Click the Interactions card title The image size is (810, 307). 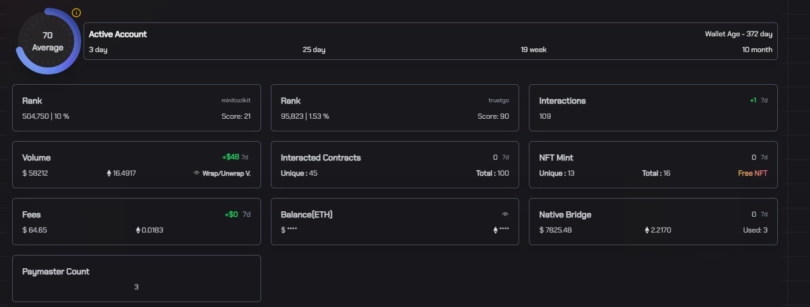click(562, 101)
